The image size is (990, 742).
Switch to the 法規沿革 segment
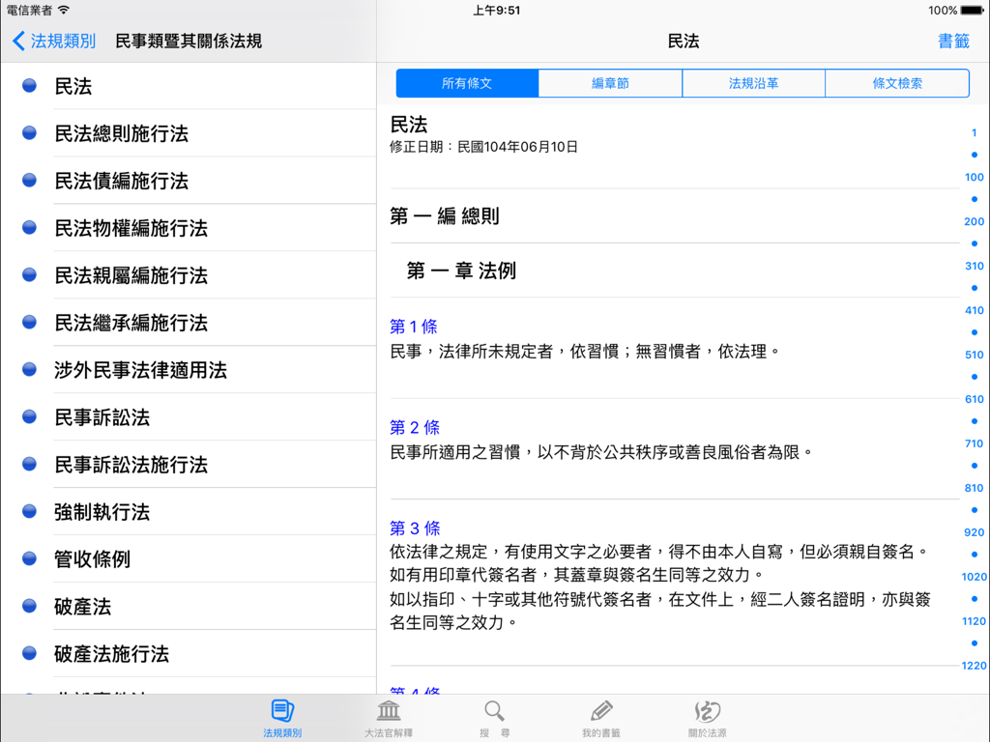753,83
